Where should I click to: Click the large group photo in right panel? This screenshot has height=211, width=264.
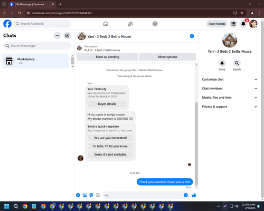pos(230,40)
